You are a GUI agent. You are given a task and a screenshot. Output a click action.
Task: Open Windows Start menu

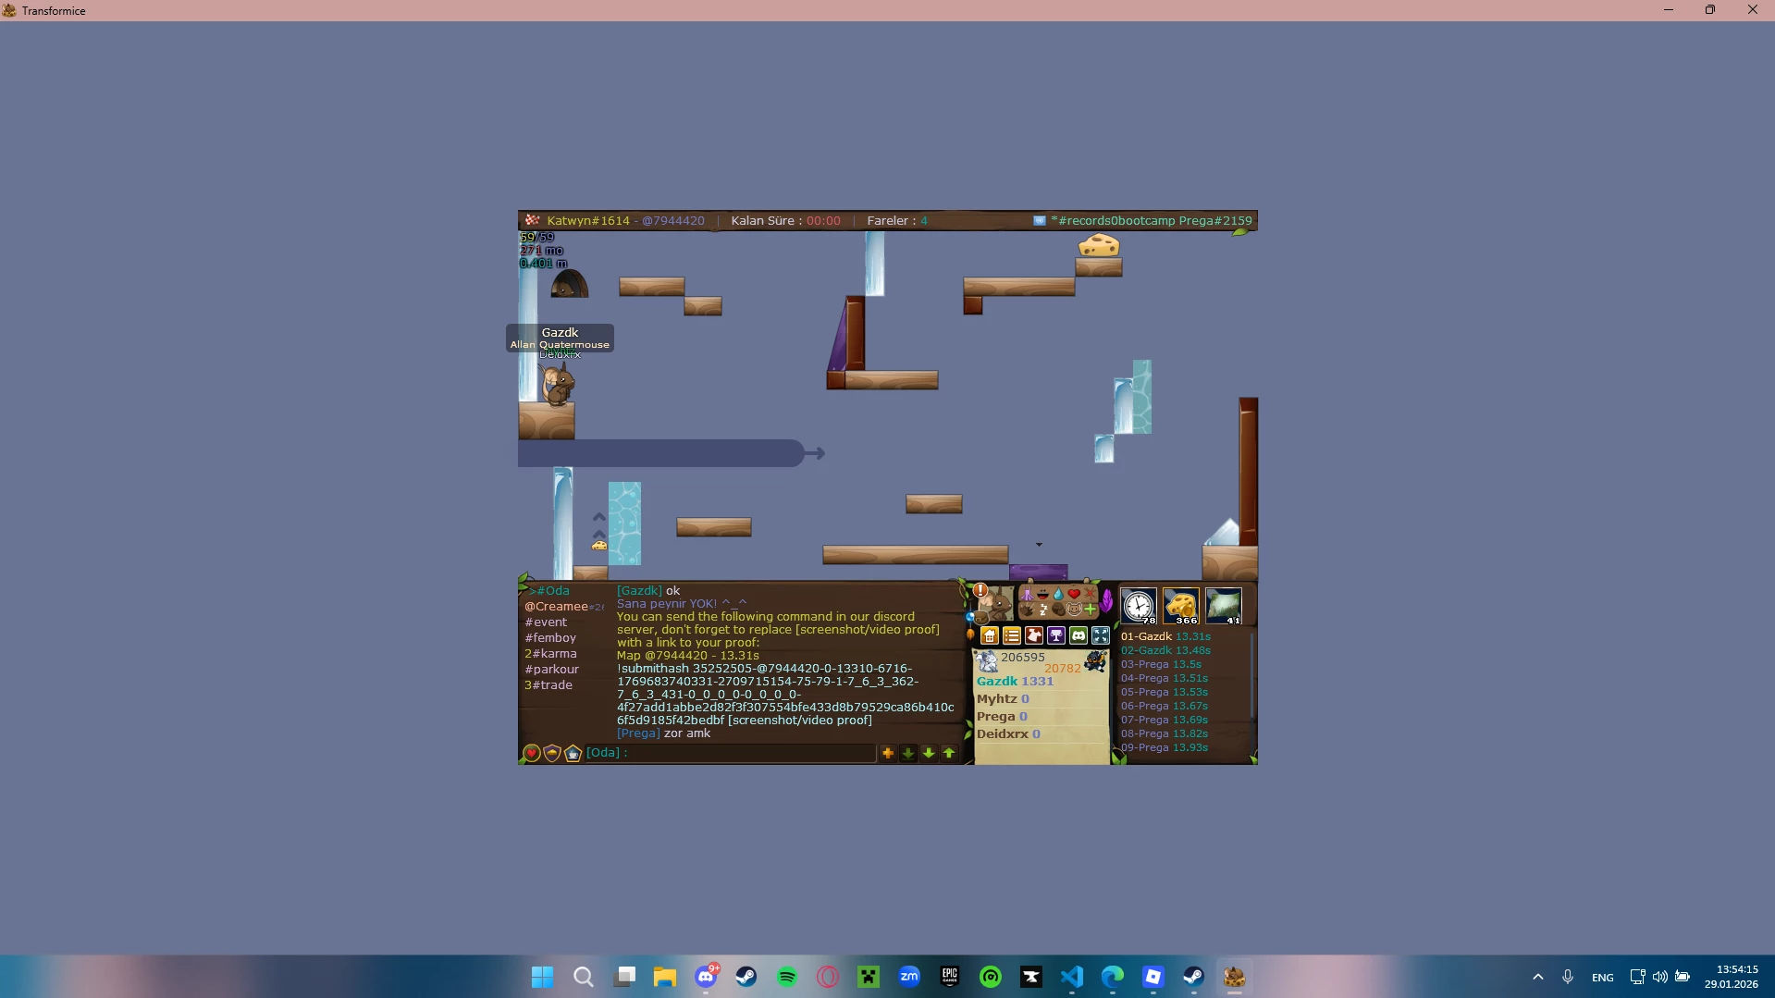pos(542,977)
